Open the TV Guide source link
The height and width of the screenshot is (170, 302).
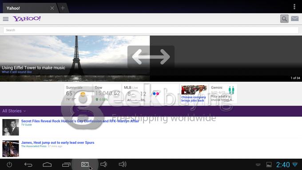pyautogui.click(x=26, y=125)
